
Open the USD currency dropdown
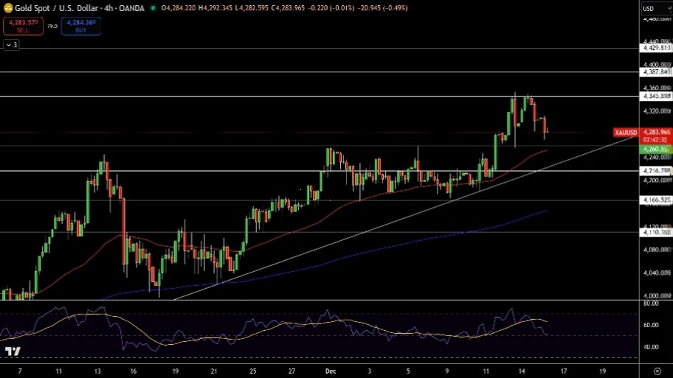649,9
